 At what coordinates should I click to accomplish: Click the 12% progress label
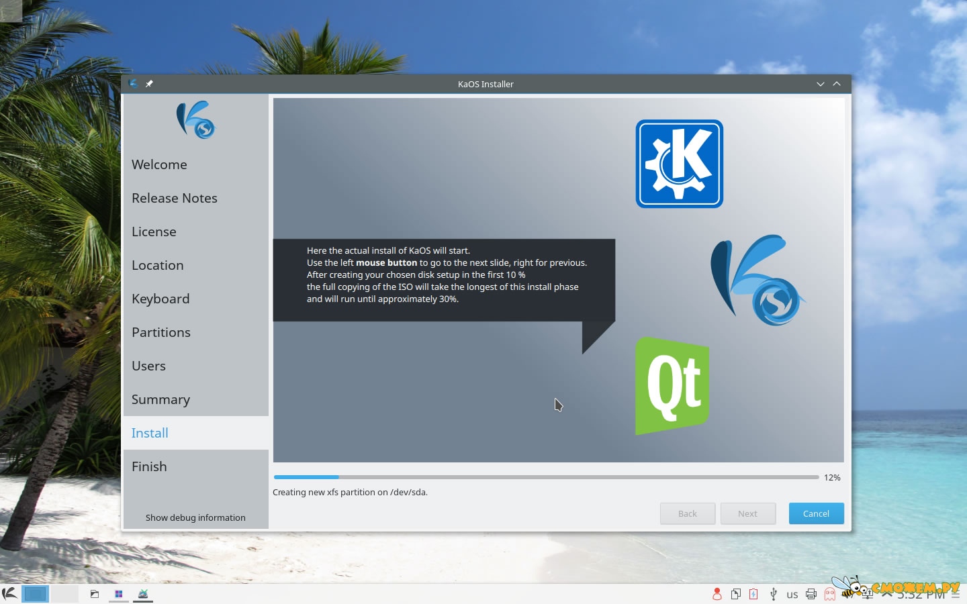[832, 477]
